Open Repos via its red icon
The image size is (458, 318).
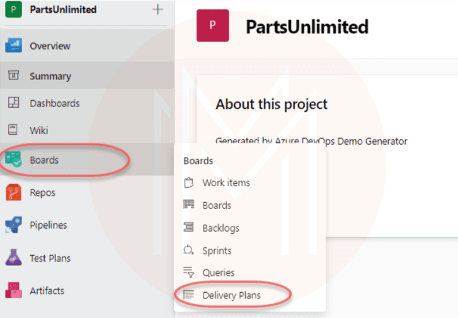(14, 192)
